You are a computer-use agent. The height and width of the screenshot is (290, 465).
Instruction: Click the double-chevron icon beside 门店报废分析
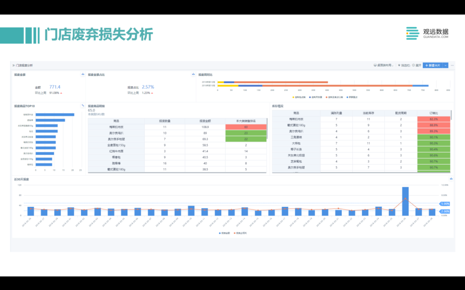click(x=13, y=65)
